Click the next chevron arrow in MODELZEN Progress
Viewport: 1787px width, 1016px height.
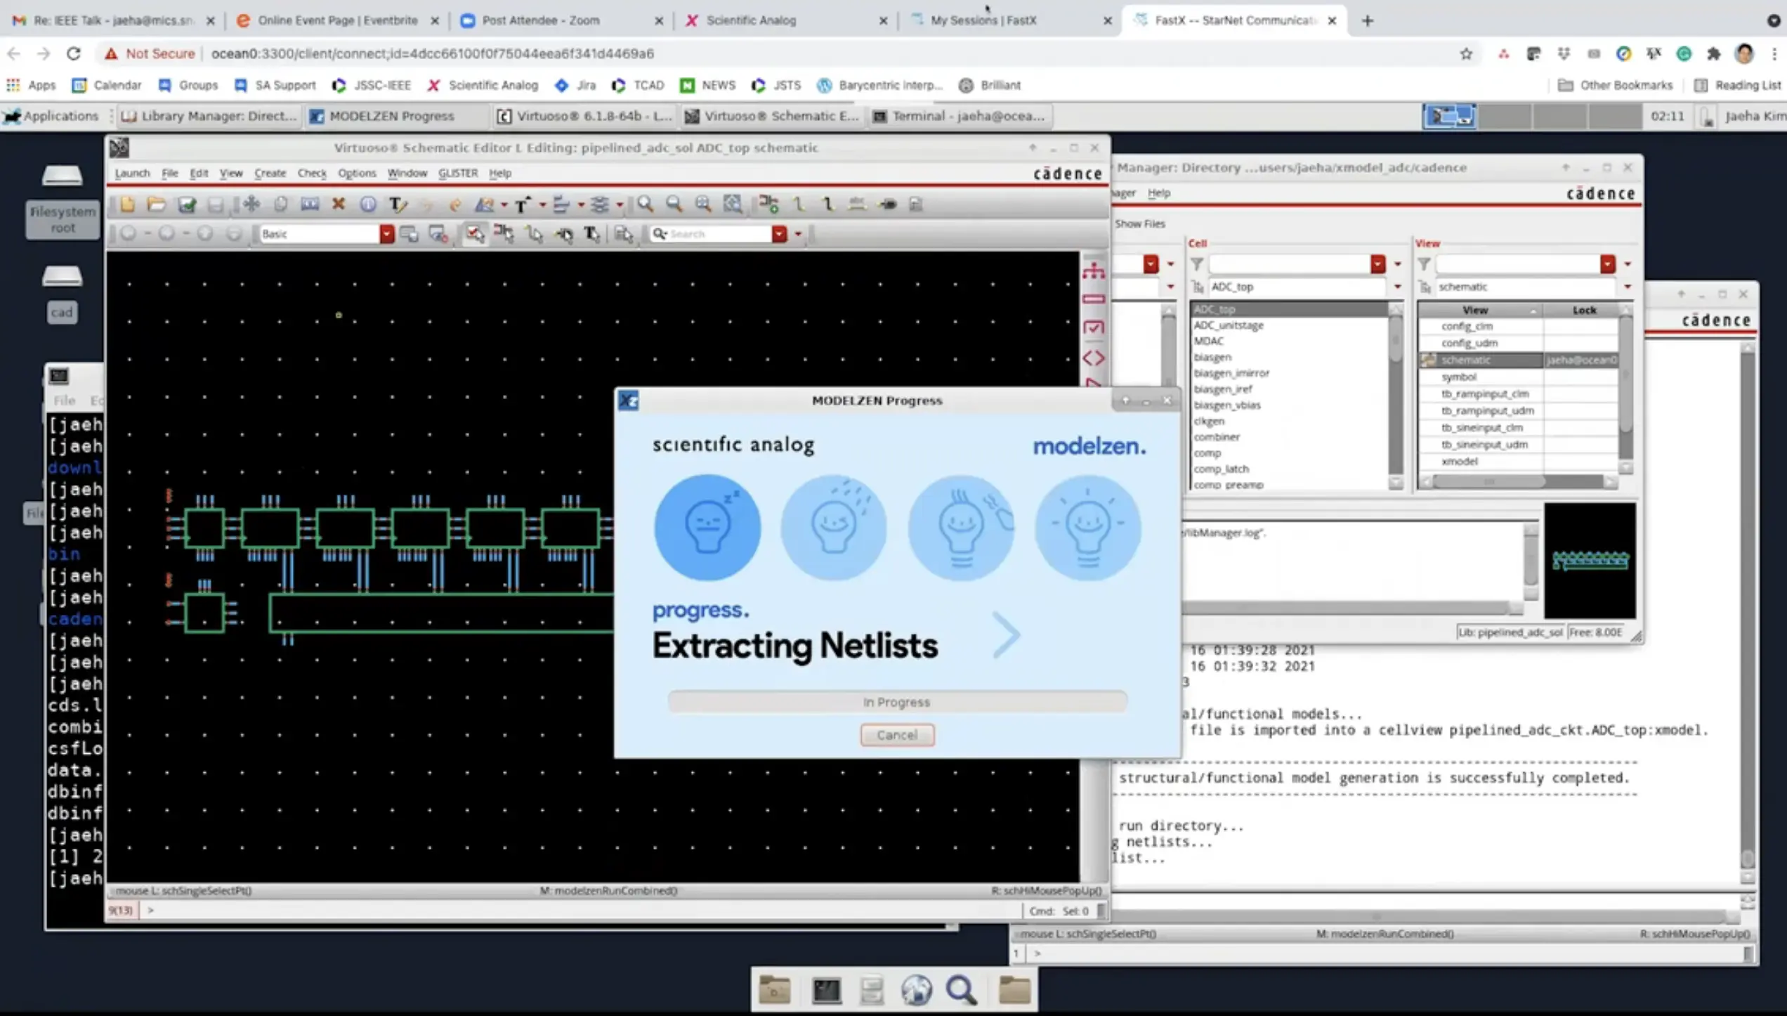point(1006,635)
